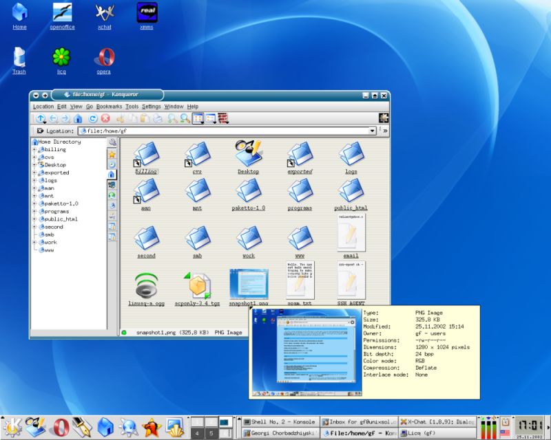The width and height of the screenshot is (551, 440).
Task: Open the Settings menu
Action: (x=152, y=107)
